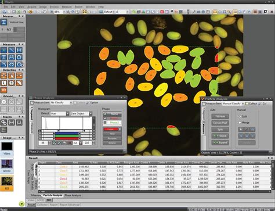Screen dimensions: 275x211
Task: Open the Acquire menu
Action: coord(32,7)
